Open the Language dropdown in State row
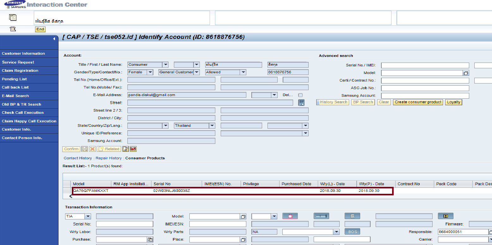The image size is (492, 245). 305,126
